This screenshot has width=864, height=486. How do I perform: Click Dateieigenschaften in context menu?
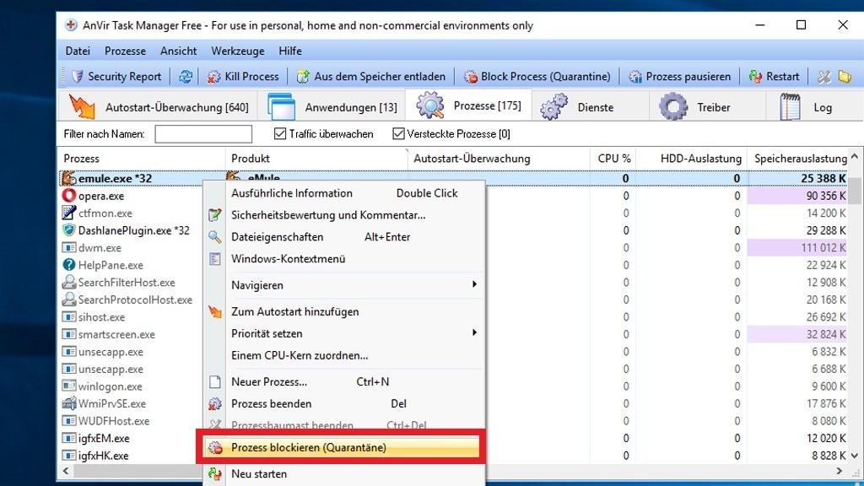(344, 237)
